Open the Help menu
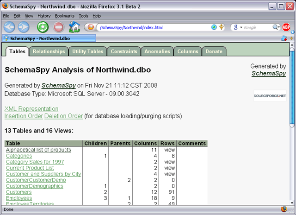This screenshot has height=215, width=296. click(x=97, y=16)
